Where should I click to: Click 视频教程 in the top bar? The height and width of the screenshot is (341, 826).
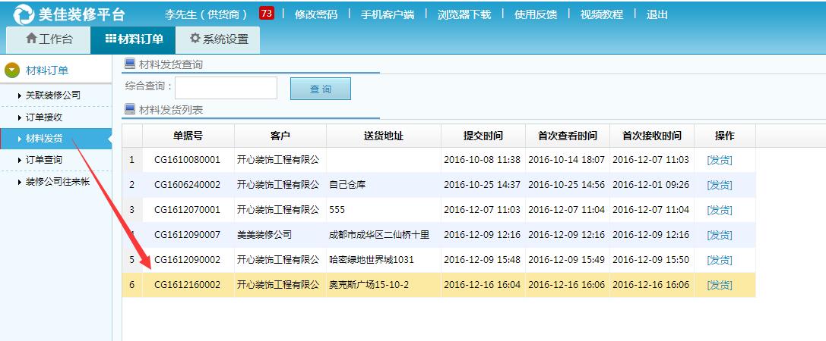(601, 14)
